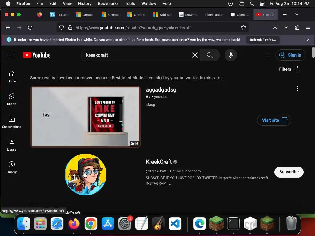
Task: Click the KreekCraft channel avatar
Action: point(86,175)
